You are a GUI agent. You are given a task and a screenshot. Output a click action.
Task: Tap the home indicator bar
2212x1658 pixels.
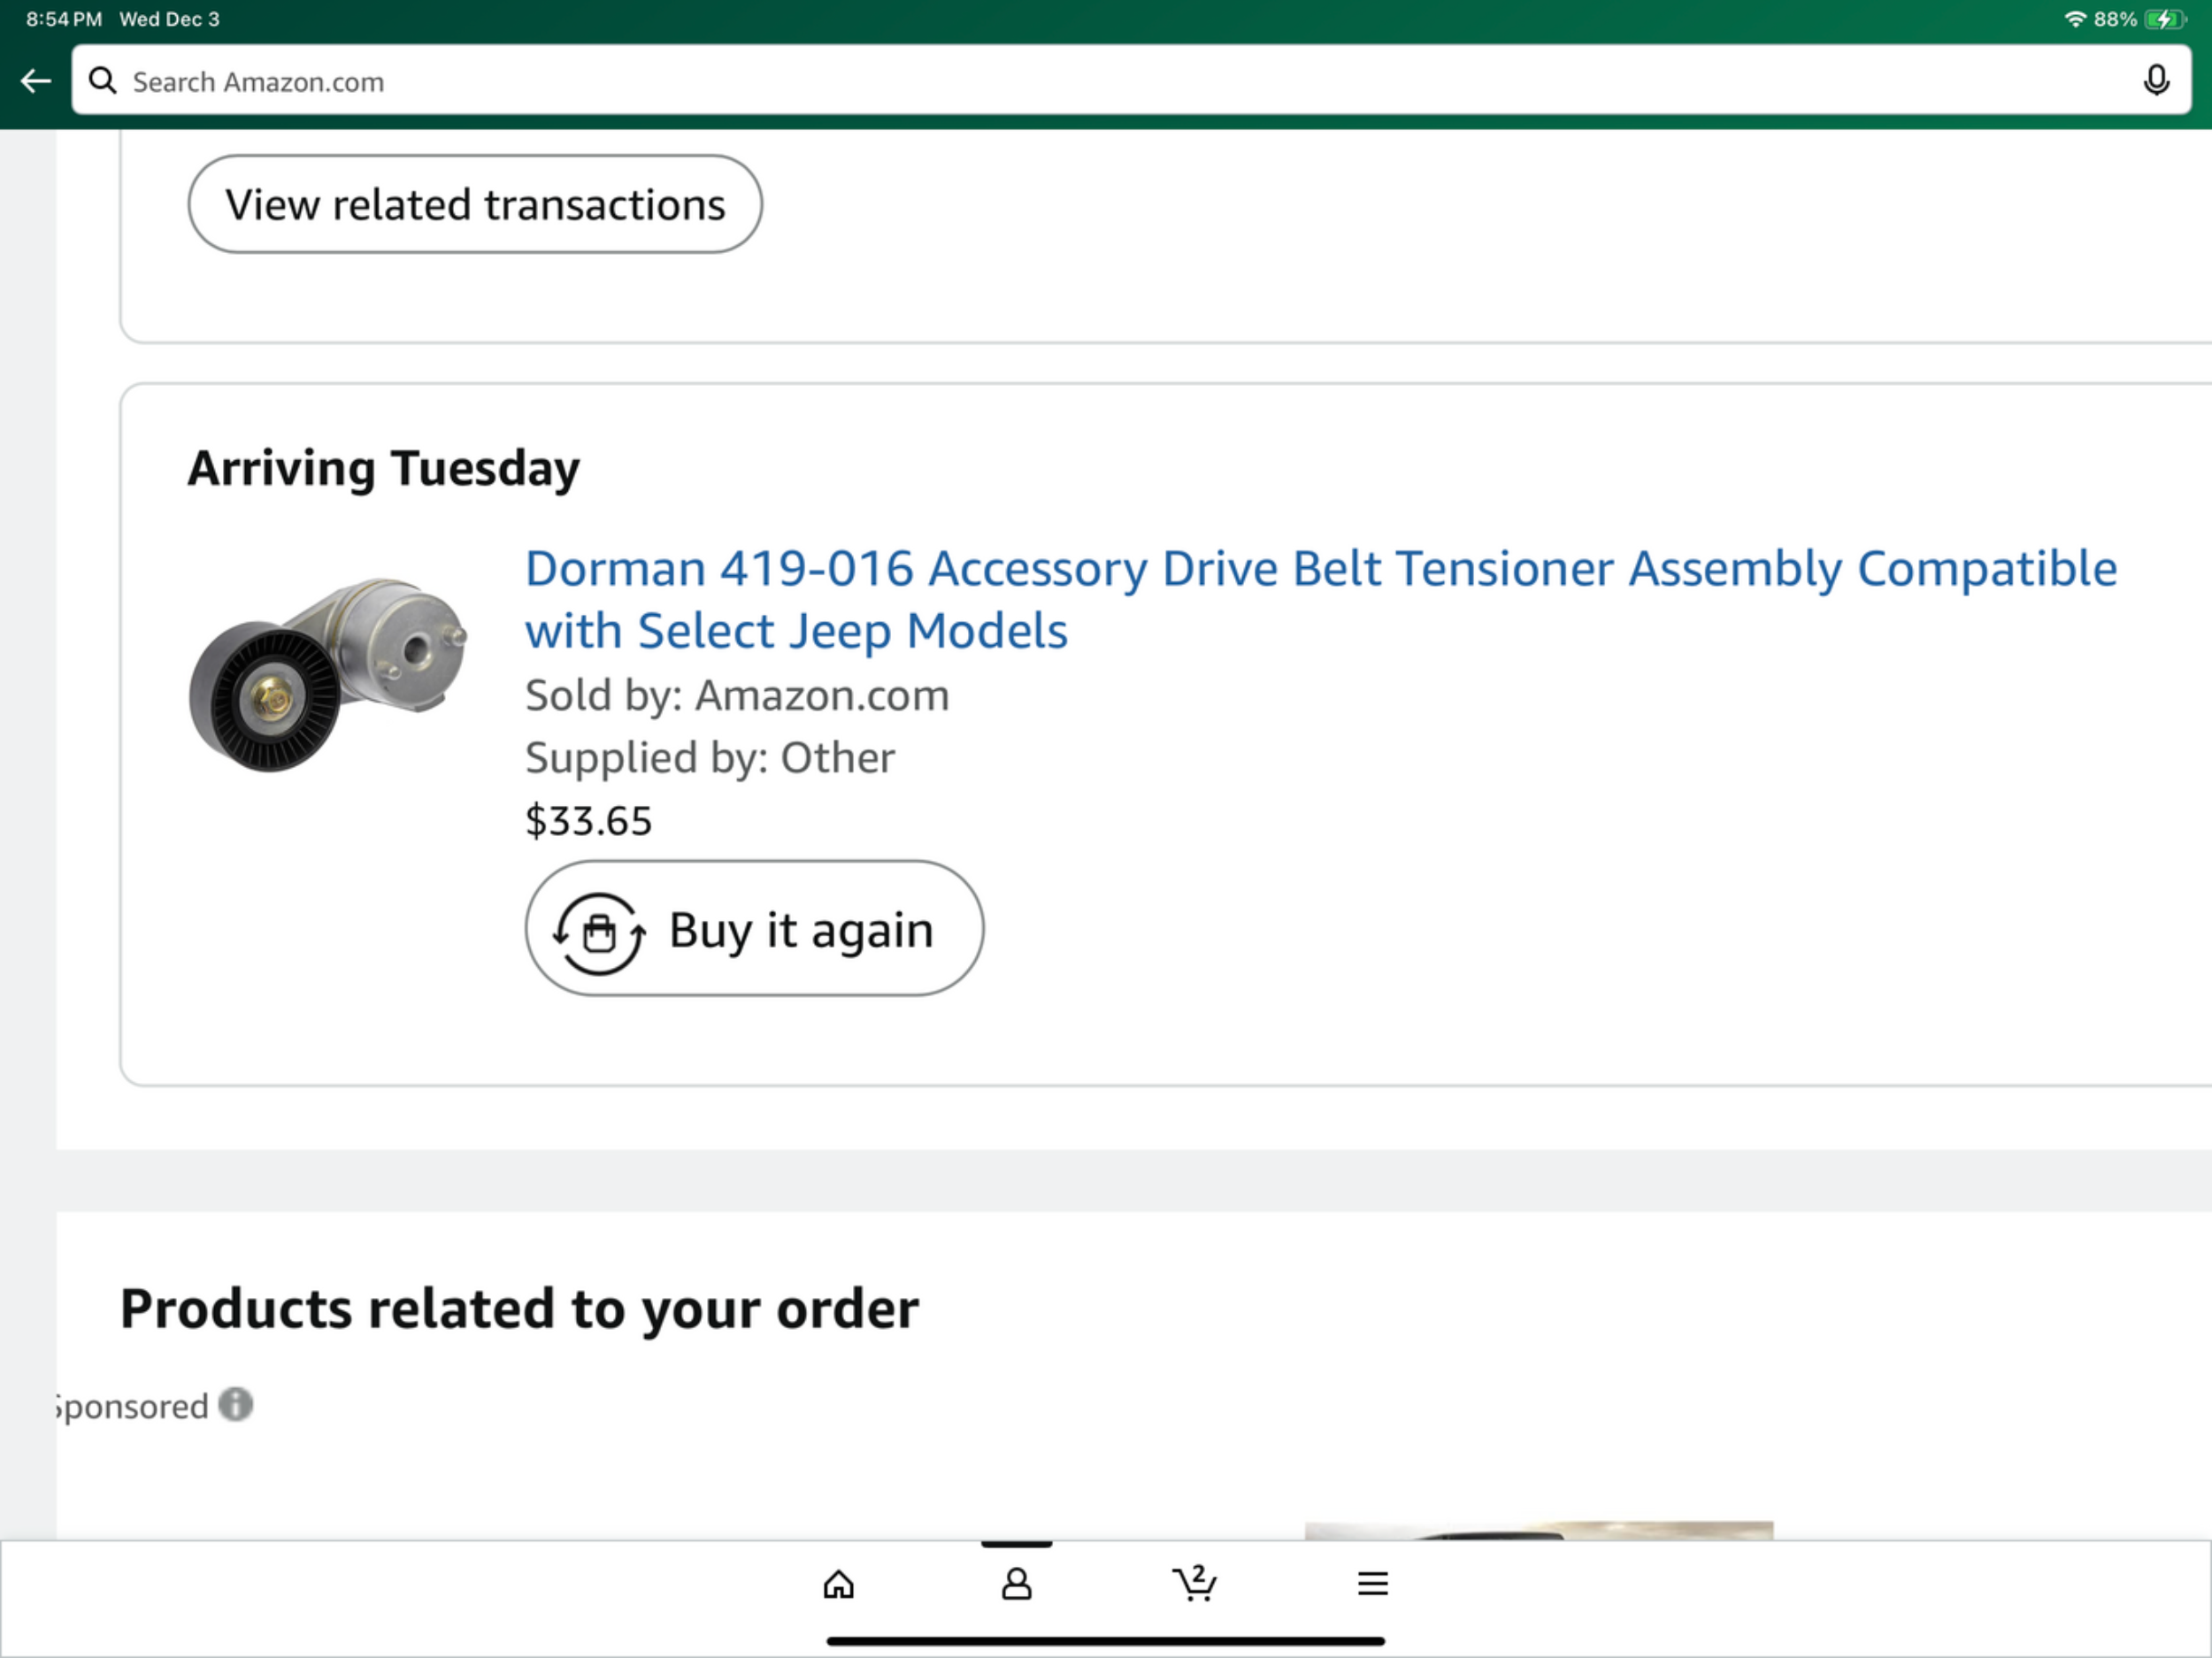tap(1105, 1641)
